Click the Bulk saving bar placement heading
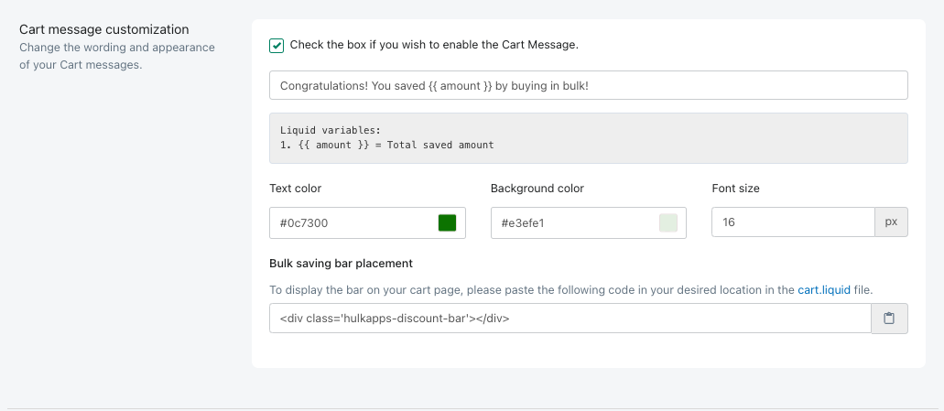Viewport: 944px width, 411px height. pos(341,263)
